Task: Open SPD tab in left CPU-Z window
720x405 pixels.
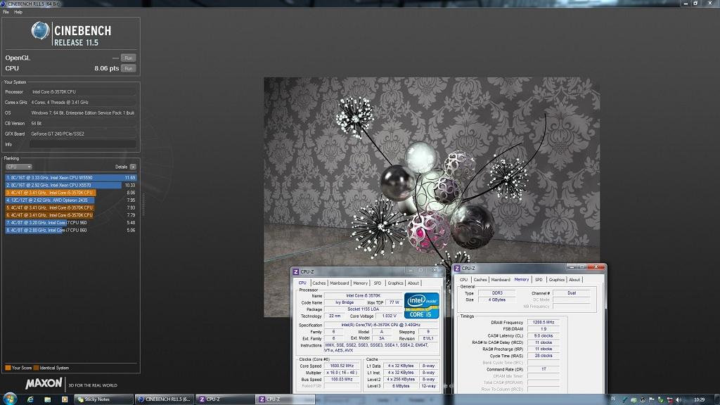Action: (x=378, y=283)
